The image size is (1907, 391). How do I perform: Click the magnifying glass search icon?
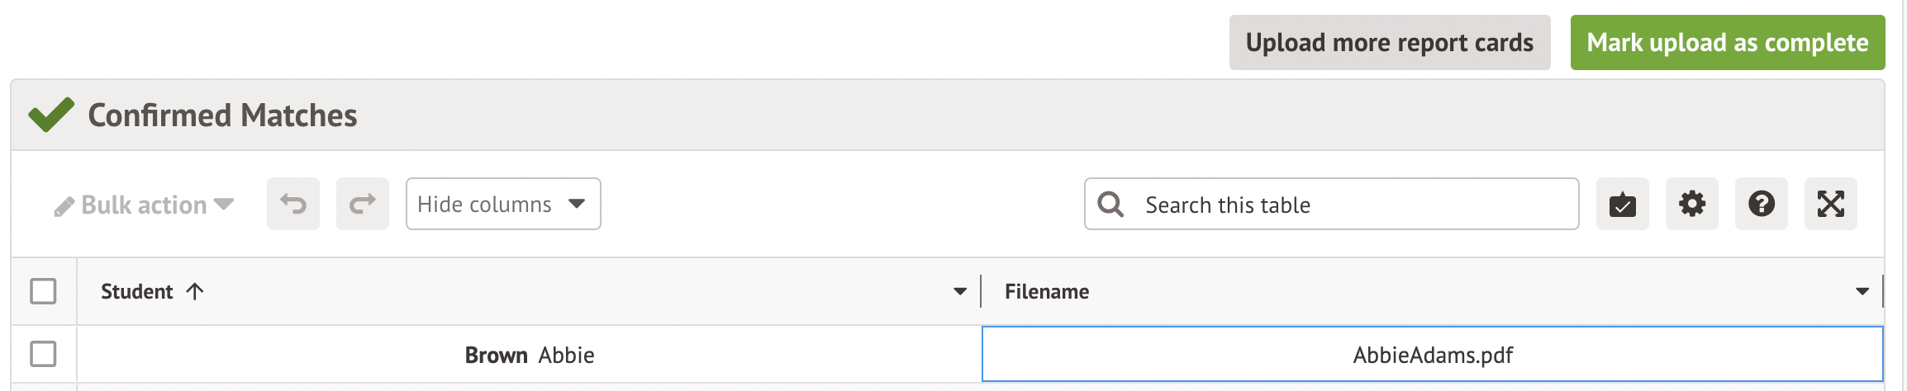tap(1110, 204)
